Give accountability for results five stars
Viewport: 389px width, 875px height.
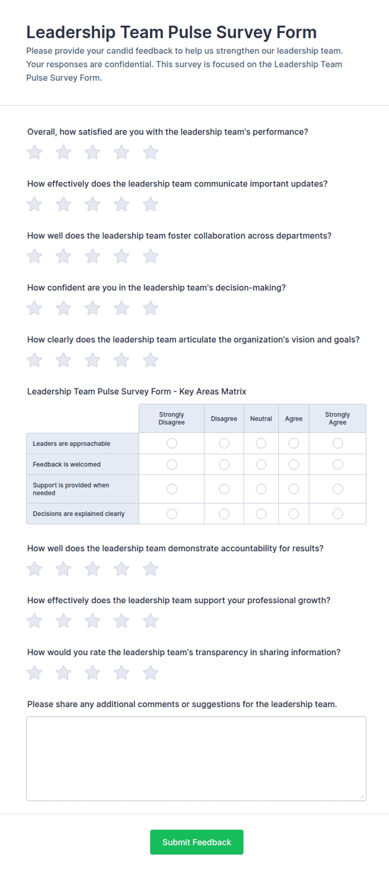pos(151,568)
